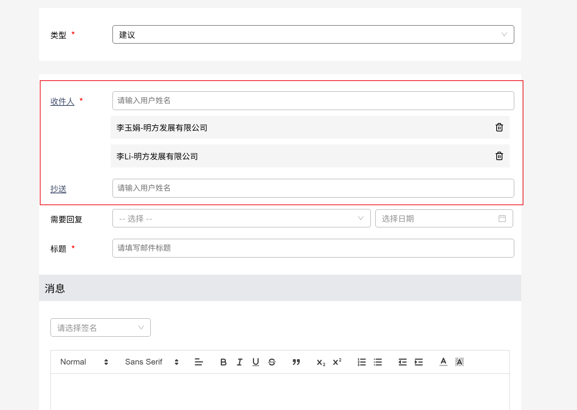Apply subscript formatting
The width and height of the screenshot is (577, 410).
tap(321, 362)
